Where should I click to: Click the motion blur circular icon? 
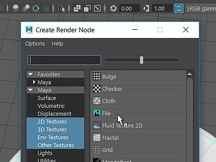36,8
